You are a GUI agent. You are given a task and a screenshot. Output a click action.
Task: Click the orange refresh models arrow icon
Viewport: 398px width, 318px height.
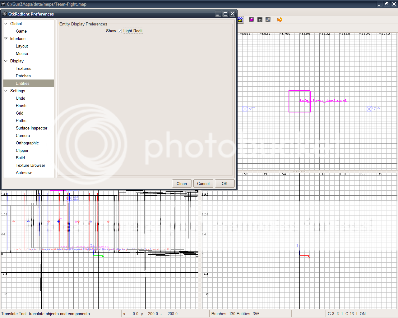280,20
